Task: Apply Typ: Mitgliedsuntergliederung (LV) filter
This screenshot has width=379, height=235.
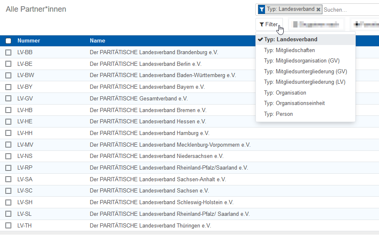Action: pos(305,82)
